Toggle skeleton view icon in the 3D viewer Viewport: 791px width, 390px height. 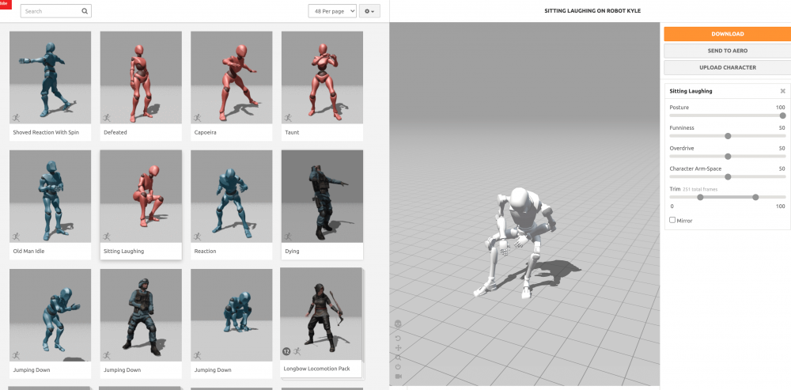pos(398,324)
